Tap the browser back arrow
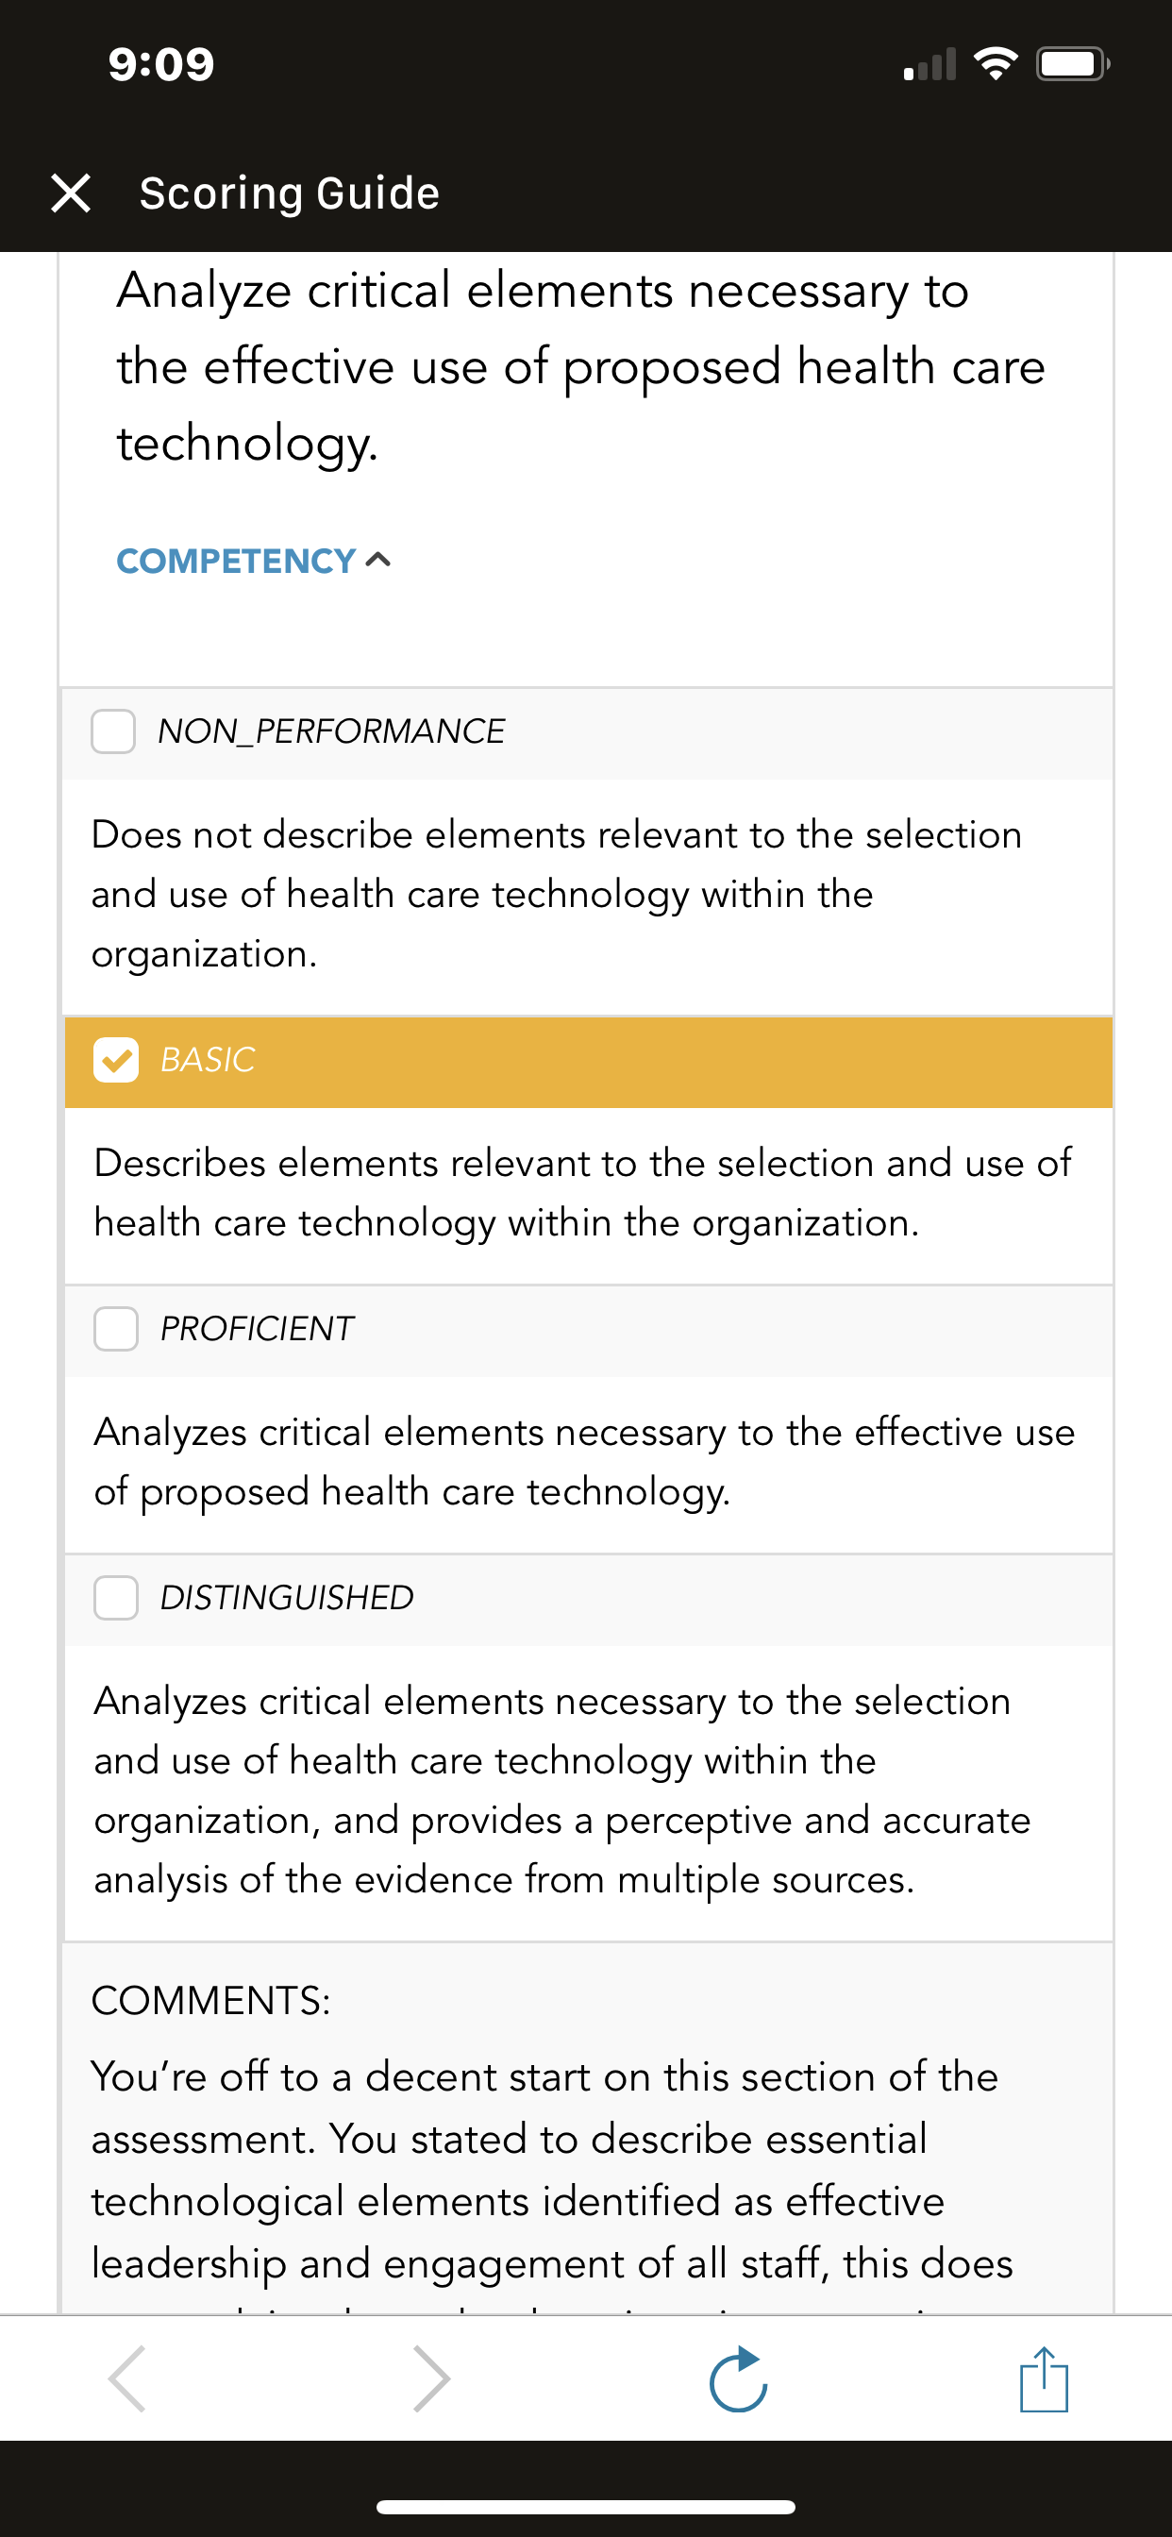 point(128,2378)
